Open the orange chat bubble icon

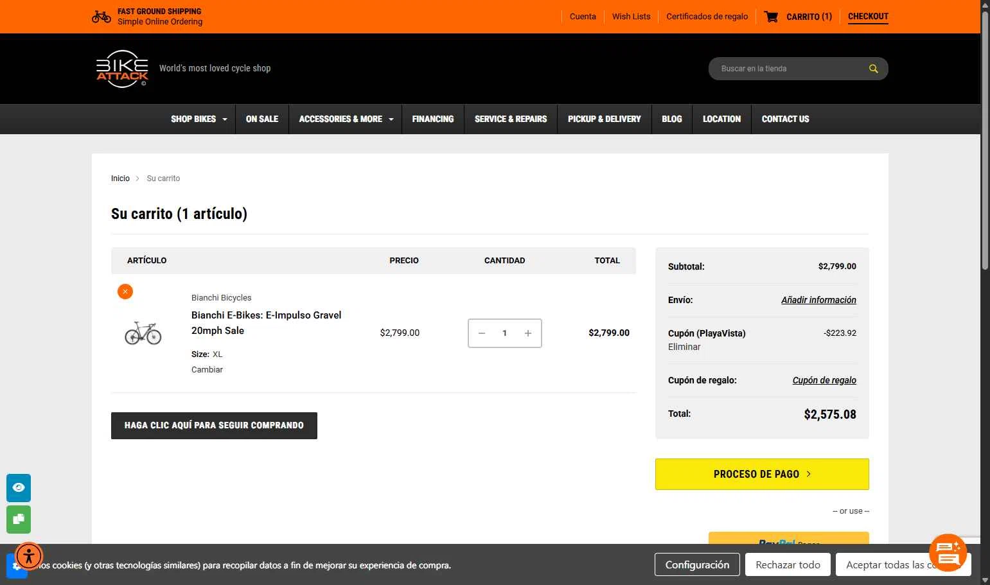click(x=948, y=552)
